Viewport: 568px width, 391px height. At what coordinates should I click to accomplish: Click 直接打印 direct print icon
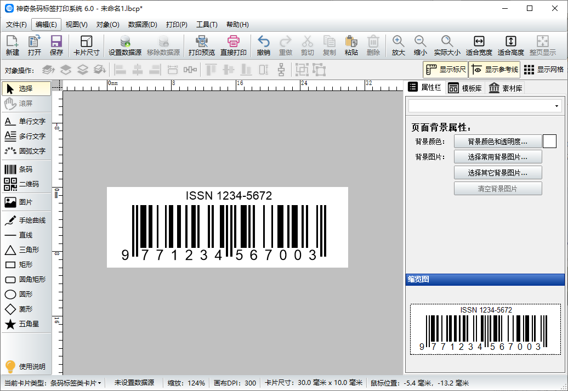click(x=234, y=46)
